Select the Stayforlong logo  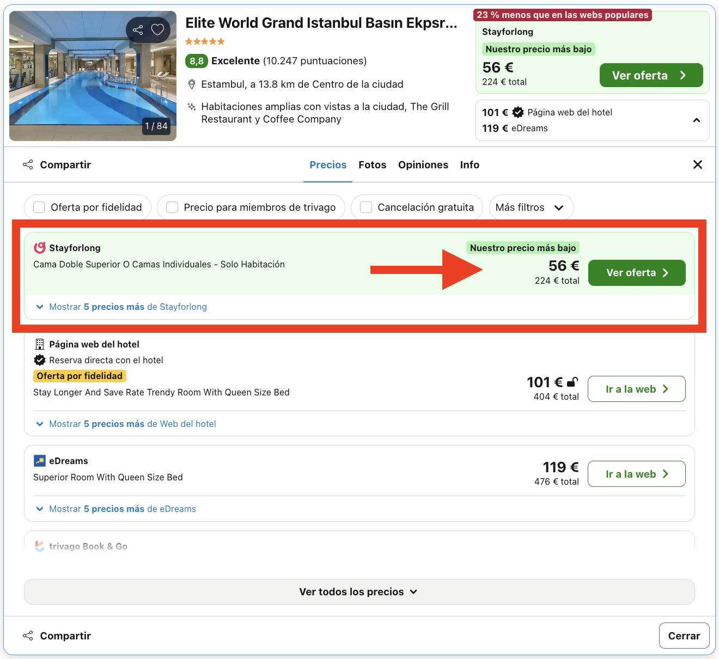39,247
